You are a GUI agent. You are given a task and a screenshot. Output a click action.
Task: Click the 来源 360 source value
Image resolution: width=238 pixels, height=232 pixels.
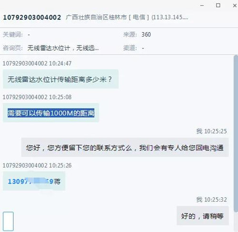[x=146, y=35]
